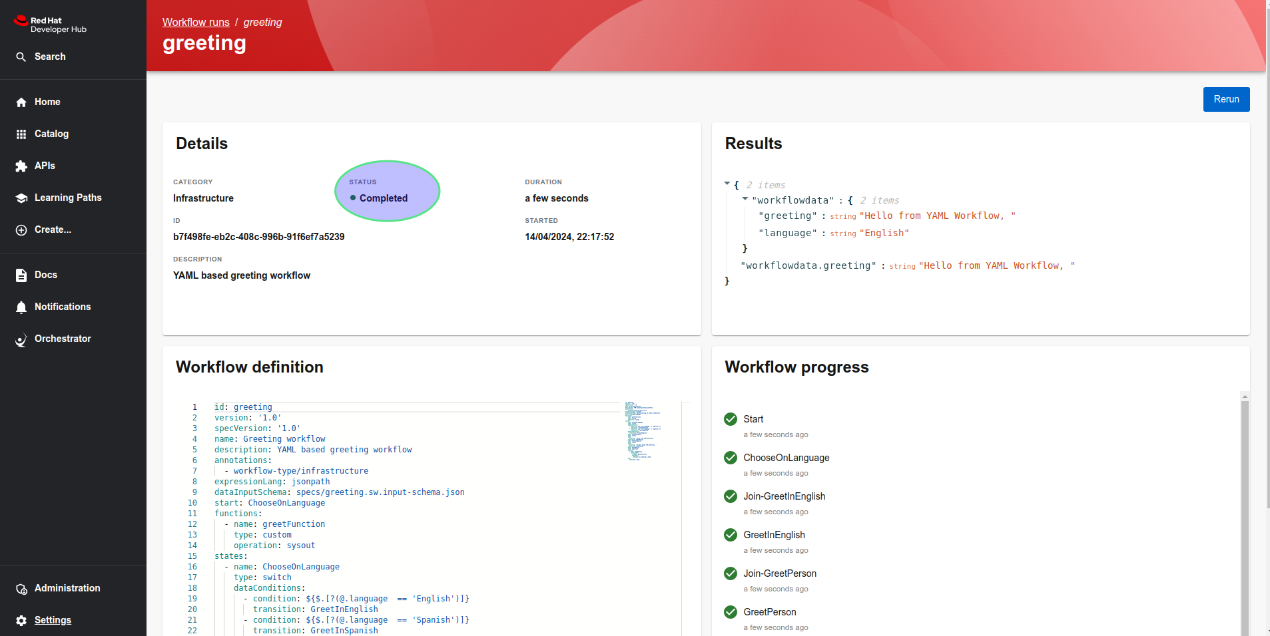1270x636 pixels.
Task: Open the Docs menu item
Action: click(45, 275)
